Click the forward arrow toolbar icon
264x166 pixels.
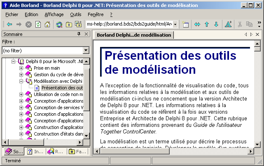click(x=19, y=24)
